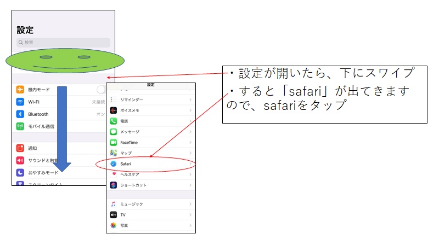
Task: Select the おやすみモード label
Action: coord(43,173)
